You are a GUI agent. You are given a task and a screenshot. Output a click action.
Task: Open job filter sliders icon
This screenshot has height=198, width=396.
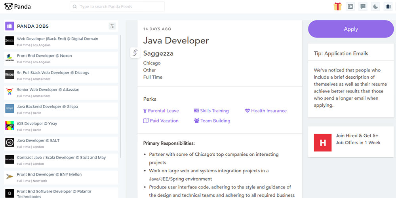(112, 26)
